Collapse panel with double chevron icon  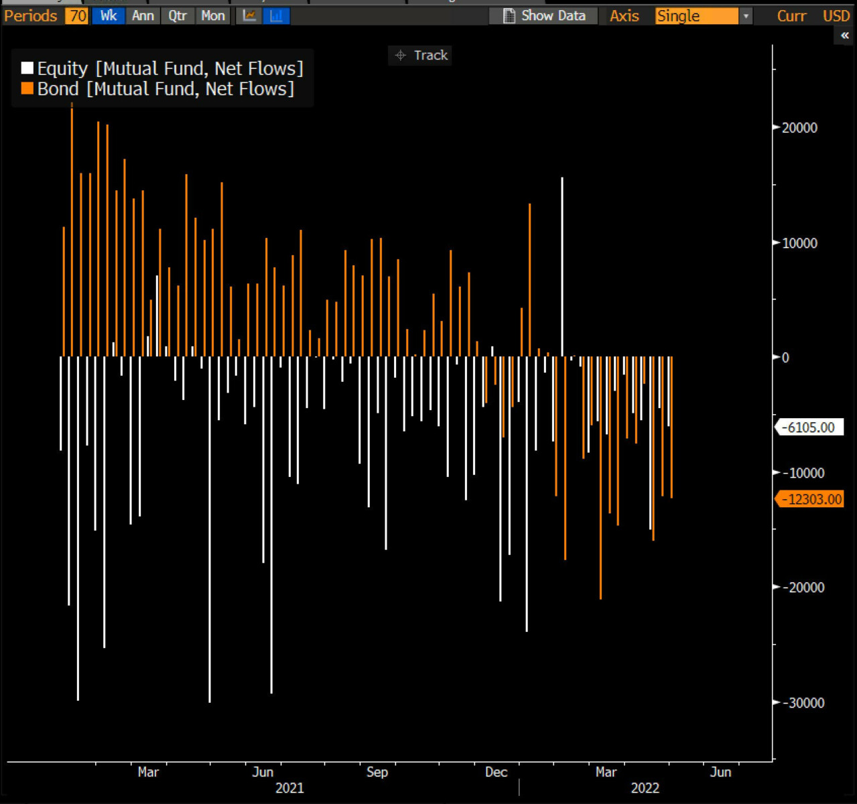point(845,36)
